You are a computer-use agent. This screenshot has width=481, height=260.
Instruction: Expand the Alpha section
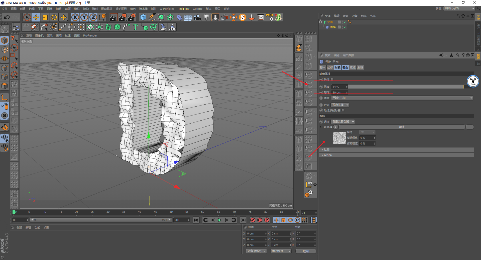(x=327, y=155)
